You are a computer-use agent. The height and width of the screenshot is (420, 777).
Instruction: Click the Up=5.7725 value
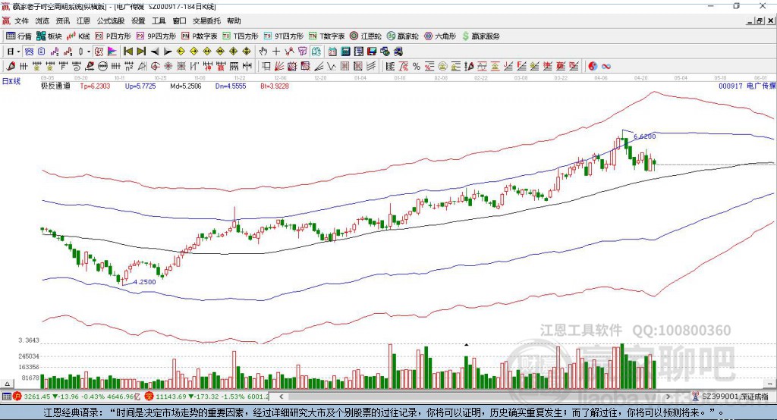click(x=140, y=86)
